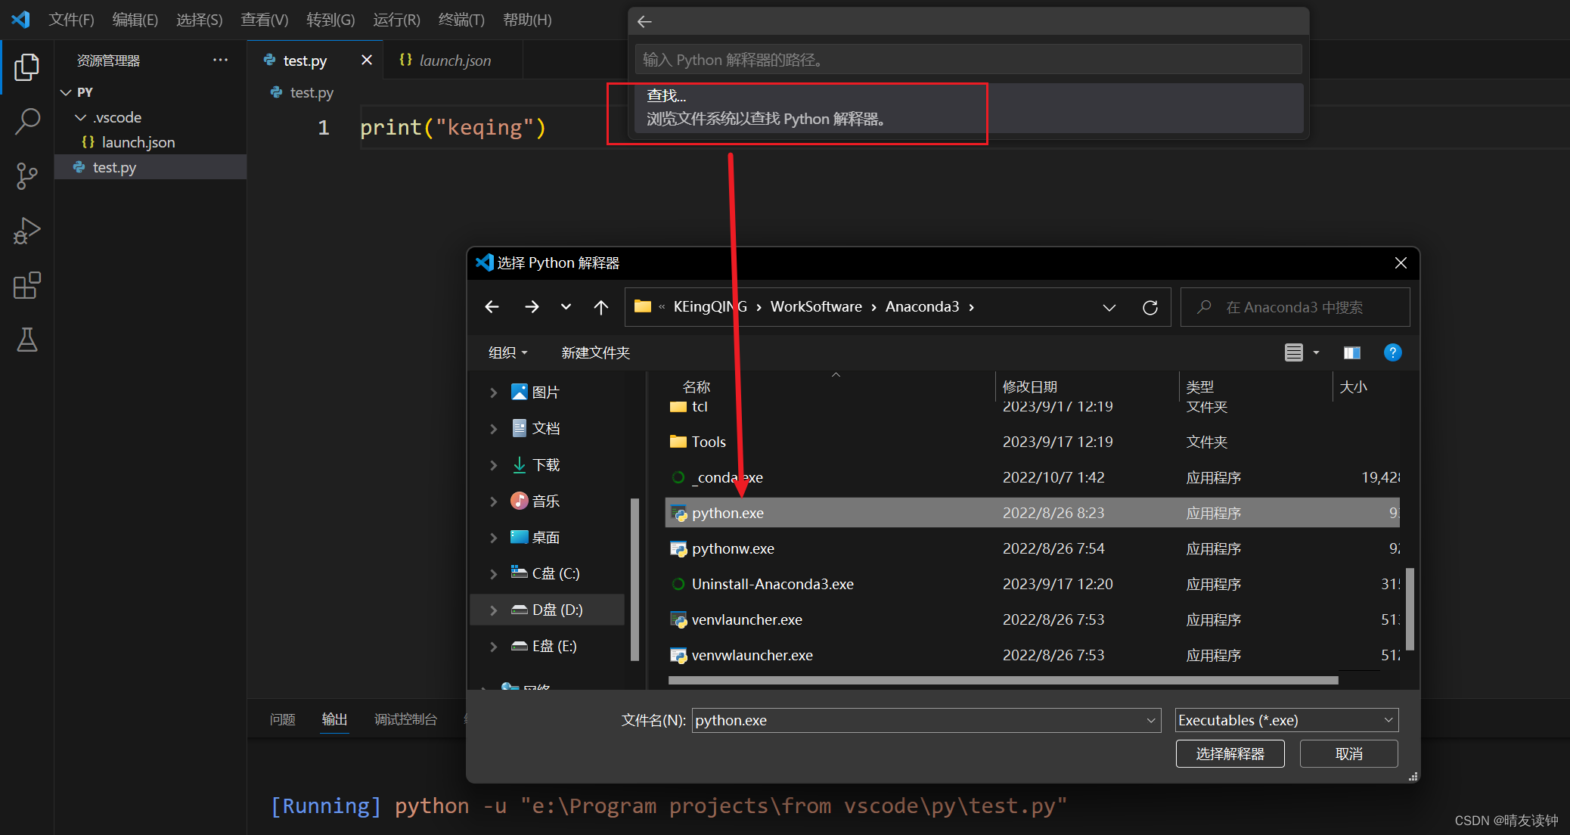Open the Executables file type dropdown
Image resolution: width=1570 pixels, height=835 pixels.
[x=1286, y=720]
